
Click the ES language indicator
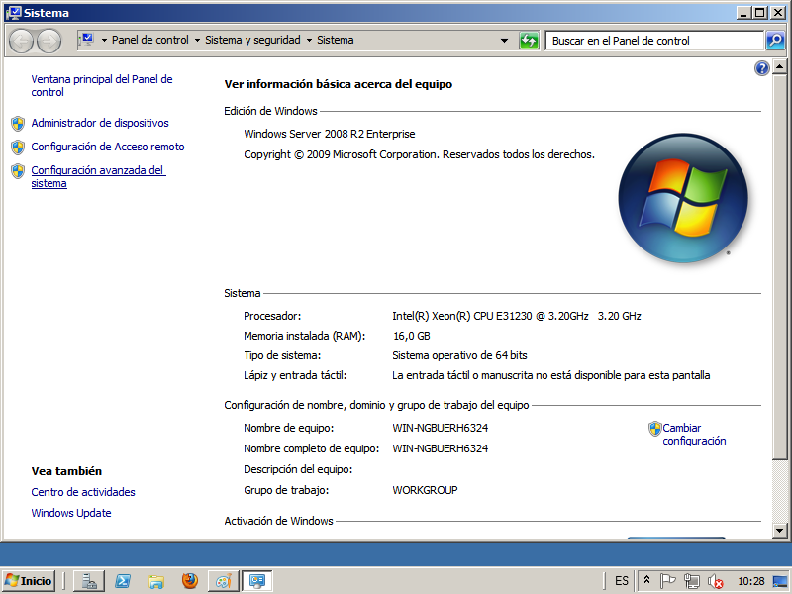(x=622, y=581)
